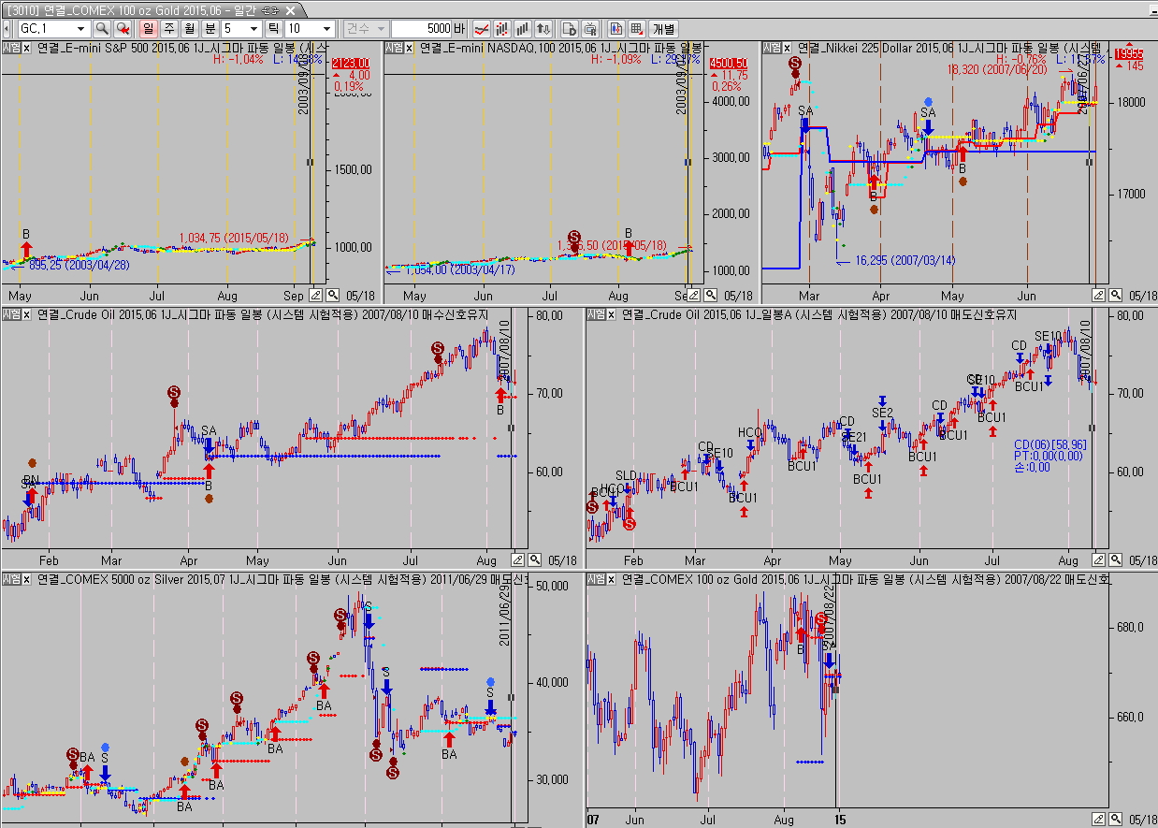Click the zoom magnifier in Nikkei 225 chart
1158x828 pixels.
[1118, 295]
